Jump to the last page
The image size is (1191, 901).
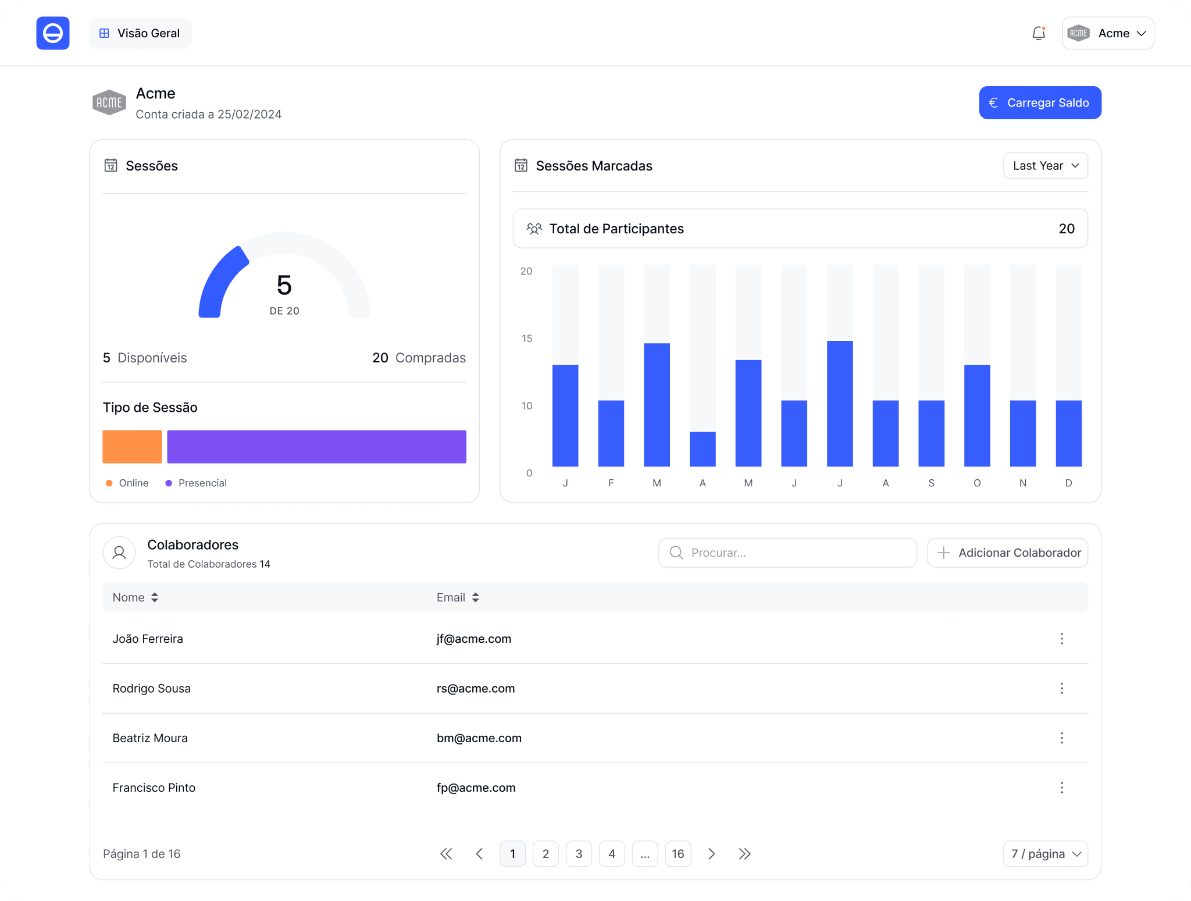coord(744,854)
